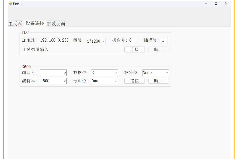The height and width of the screenshot is (159, 236).
Task: Click the 插槽号 input field
Action: pyautogui.click(x=164, y=40)
